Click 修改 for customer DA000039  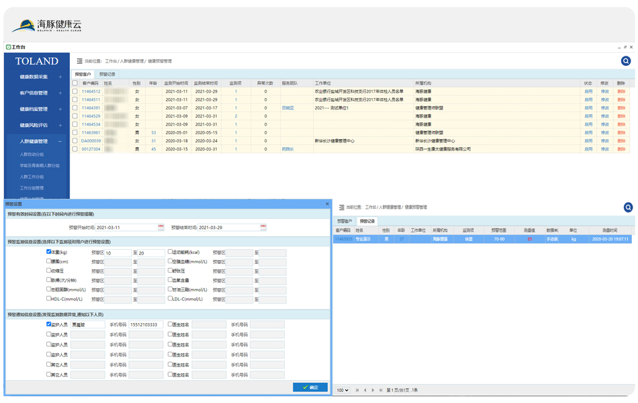605,141
